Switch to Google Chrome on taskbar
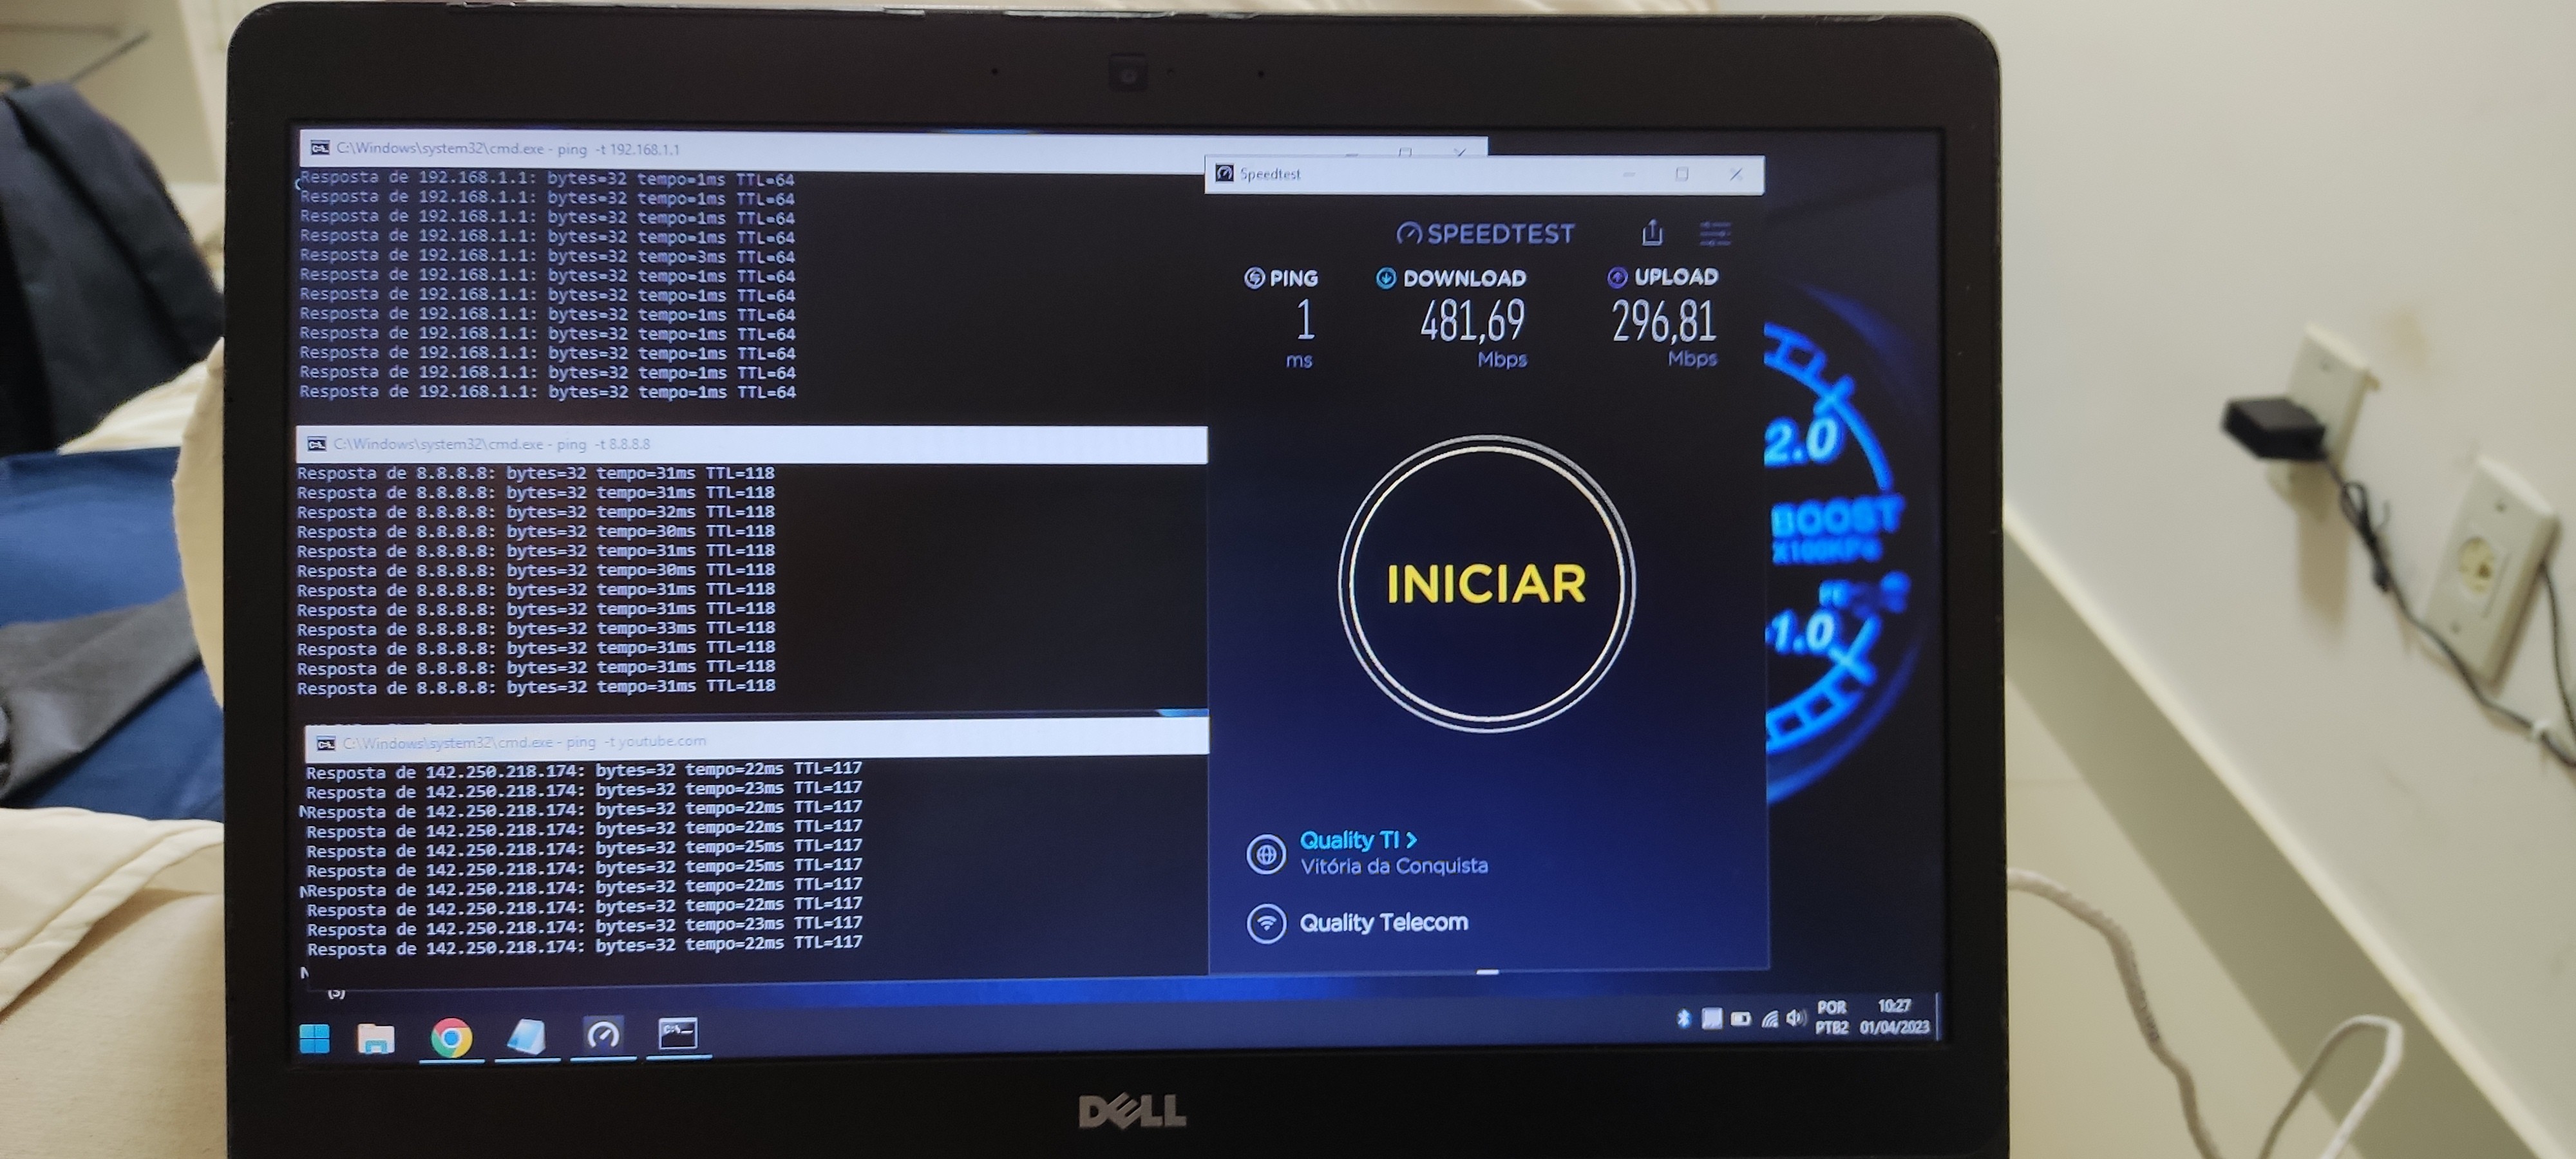2576x1159 pixels. click(451, 1038)
